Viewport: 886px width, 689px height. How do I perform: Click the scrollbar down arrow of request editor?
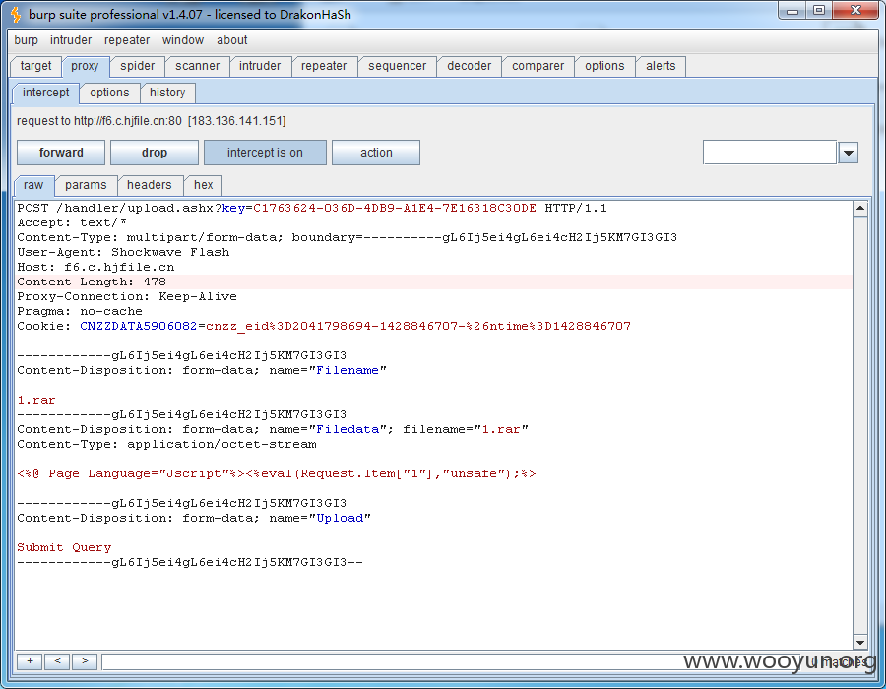click(860, 643)
